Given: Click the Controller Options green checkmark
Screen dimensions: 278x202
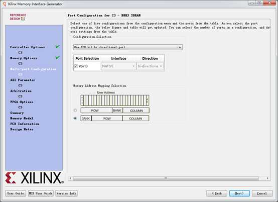Looking at the screenshot, I should [58, 47].
